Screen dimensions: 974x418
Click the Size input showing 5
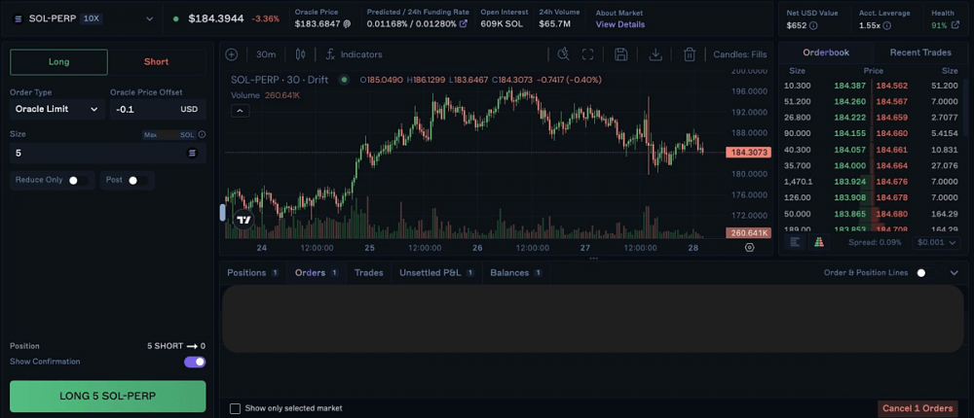tap(107, 154)
